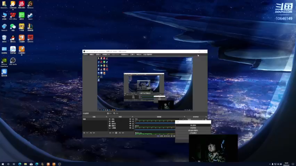Viewport: 296px width, 166px height.
Task: Click the Properties button above the Scenes dock
Action: pyautogui.click(x=109, y=113)
